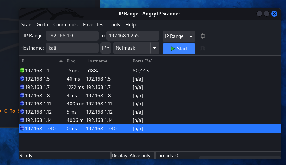Click hostname h188a
This screenshot has width=286, height=165.
tap(93, 71)
